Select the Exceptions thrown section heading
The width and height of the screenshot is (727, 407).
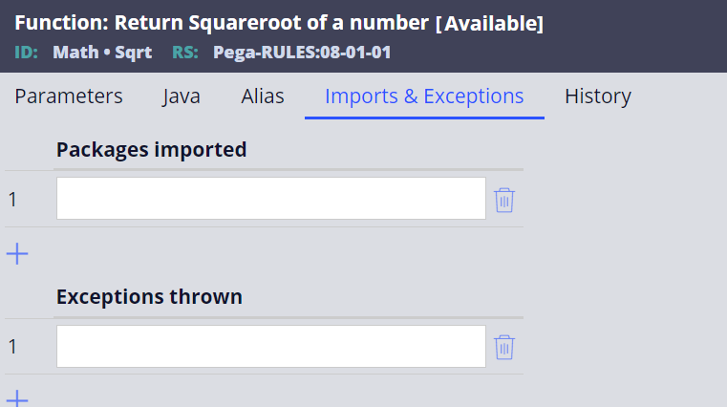pos(149,297)
